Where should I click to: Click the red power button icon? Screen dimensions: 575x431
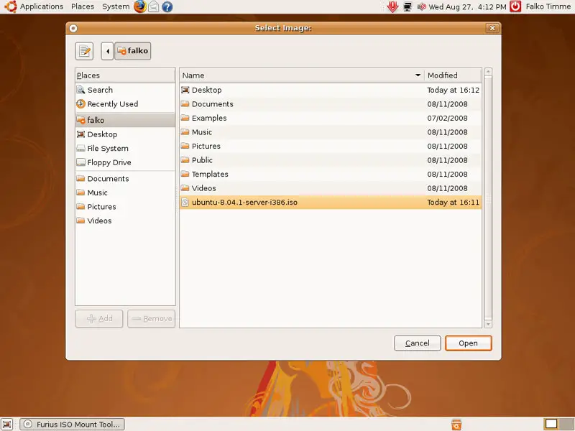[x=515, y=6]
